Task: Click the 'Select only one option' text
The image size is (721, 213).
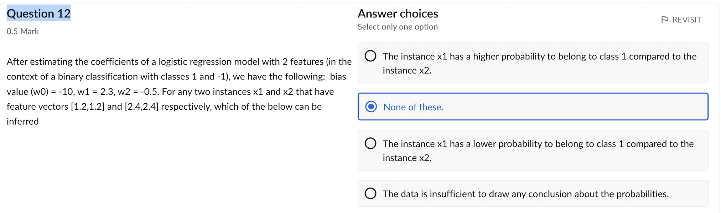Action: [397, 27]
